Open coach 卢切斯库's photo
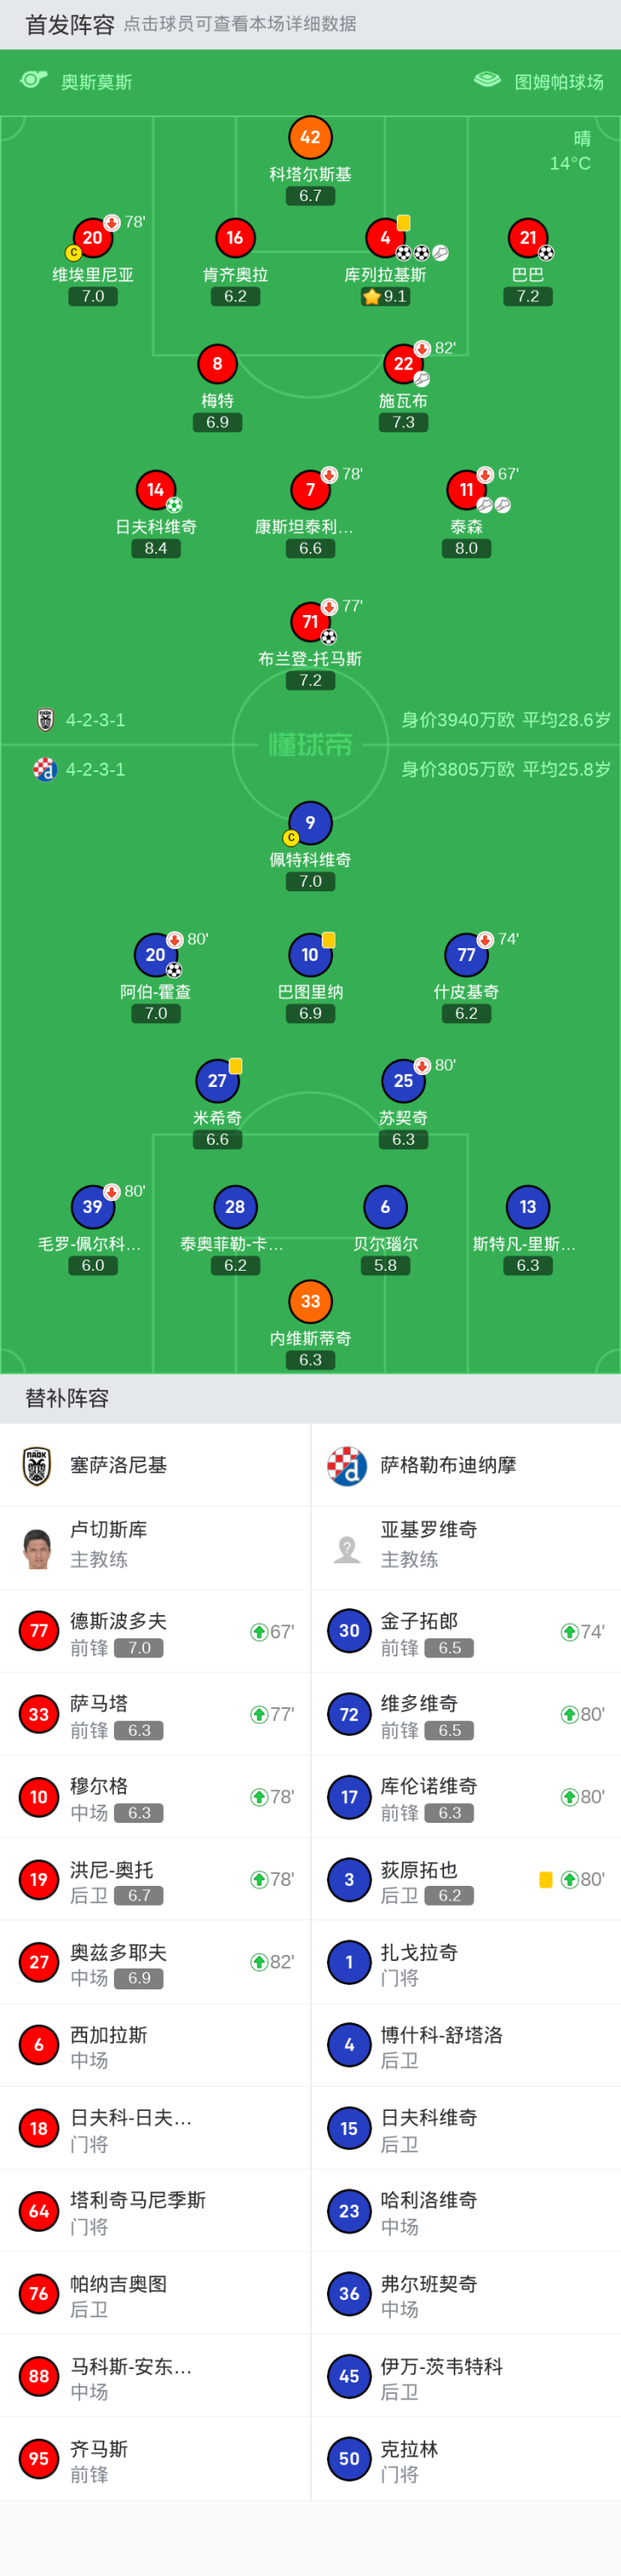Image resolution: width=621 pixels, height=2576 pixels. click(38, 1548)
